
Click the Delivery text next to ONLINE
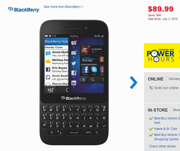pyautogui.click(x=174, y=79)
